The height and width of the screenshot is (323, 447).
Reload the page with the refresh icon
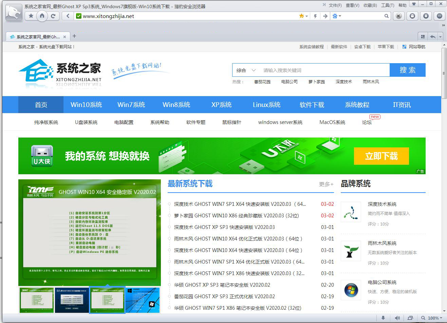(x=53, y=16)
